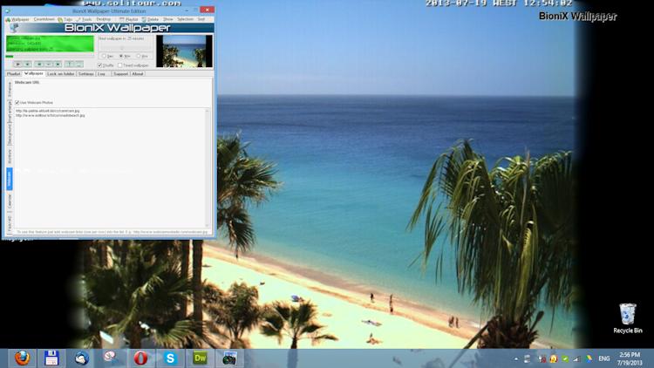Select the Webcam vertical side tab
The image size is (654, 368).
[x=10, y=179]
